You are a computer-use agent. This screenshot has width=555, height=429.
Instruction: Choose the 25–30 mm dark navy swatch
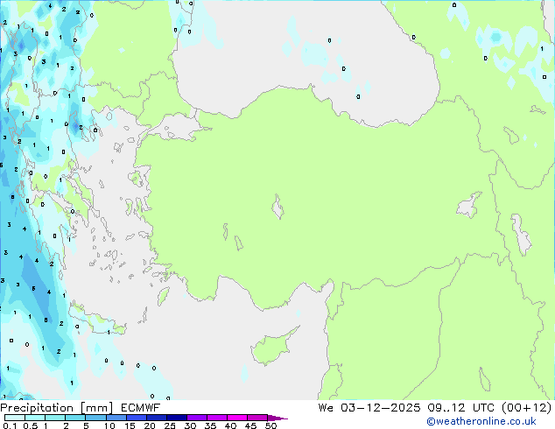click(176, 418)
